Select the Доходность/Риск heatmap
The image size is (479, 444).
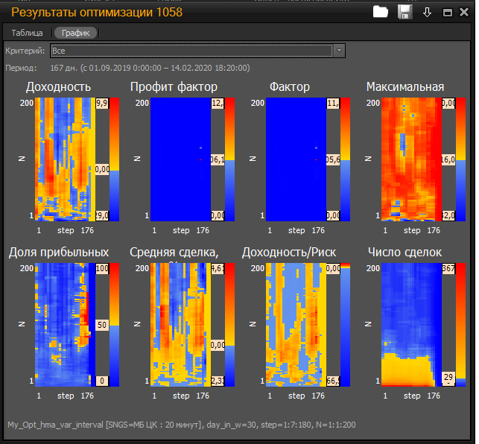[x=296, y=325]
